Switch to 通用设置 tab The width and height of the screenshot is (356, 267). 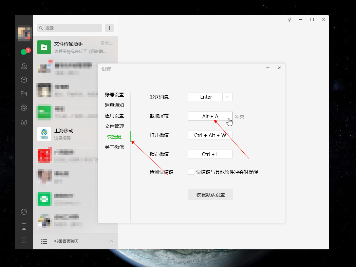pos(114,116)
